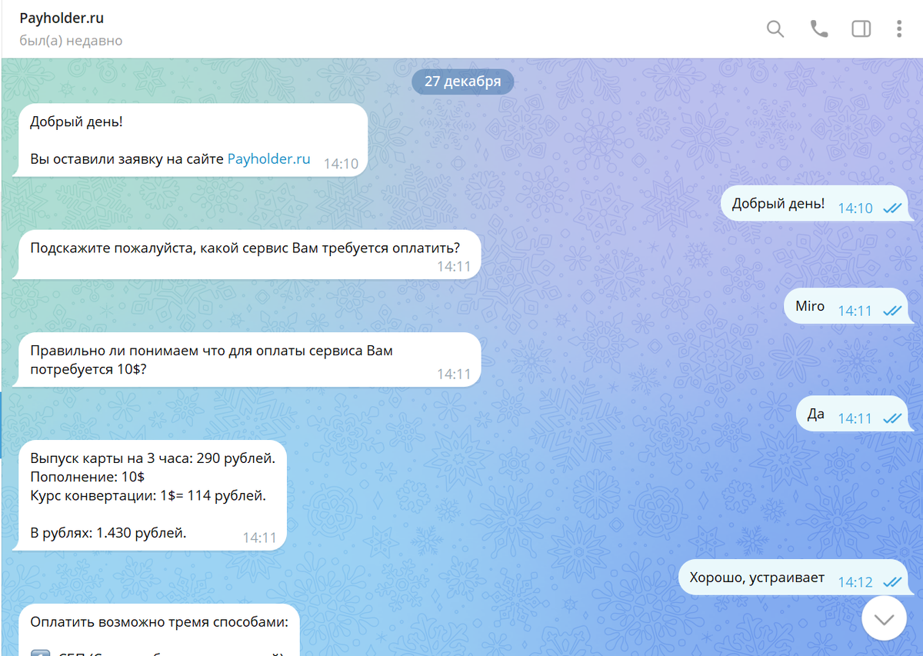The image size is (923, 656).
Task: Click read checkmarks on the 'Да' message
Action: point(892,419)
